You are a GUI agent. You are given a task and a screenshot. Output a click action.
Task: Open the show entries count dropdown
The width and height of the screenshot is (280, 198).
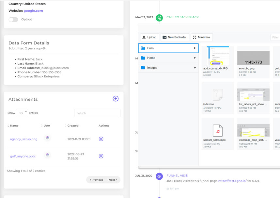22,113
